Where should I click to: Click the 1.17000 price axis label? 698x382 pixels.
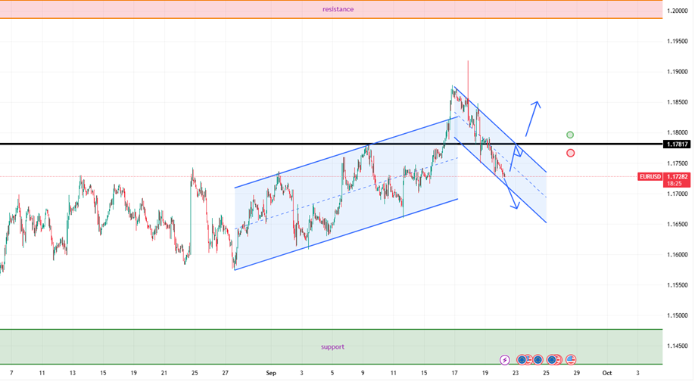(x=677, y=194)
